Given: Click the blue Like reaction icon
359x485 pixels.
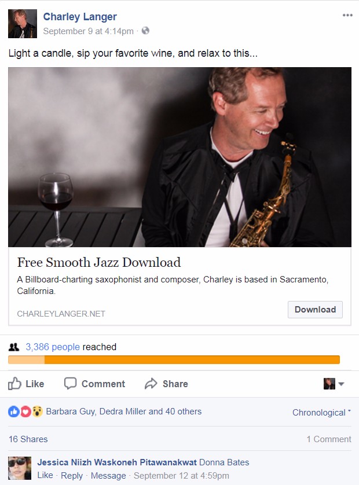Looking at the screenshot, I should pos(14,411).
